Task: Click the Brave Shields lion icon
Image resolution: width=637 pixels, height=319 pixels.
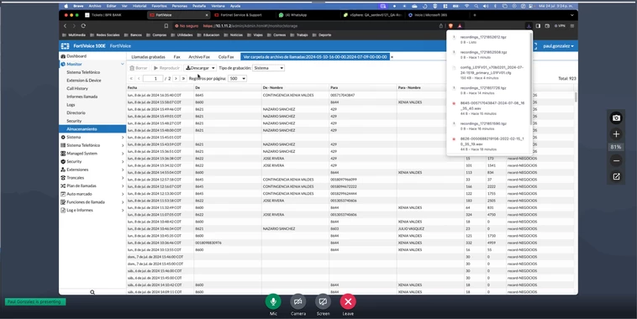Action: pos(450,26)
